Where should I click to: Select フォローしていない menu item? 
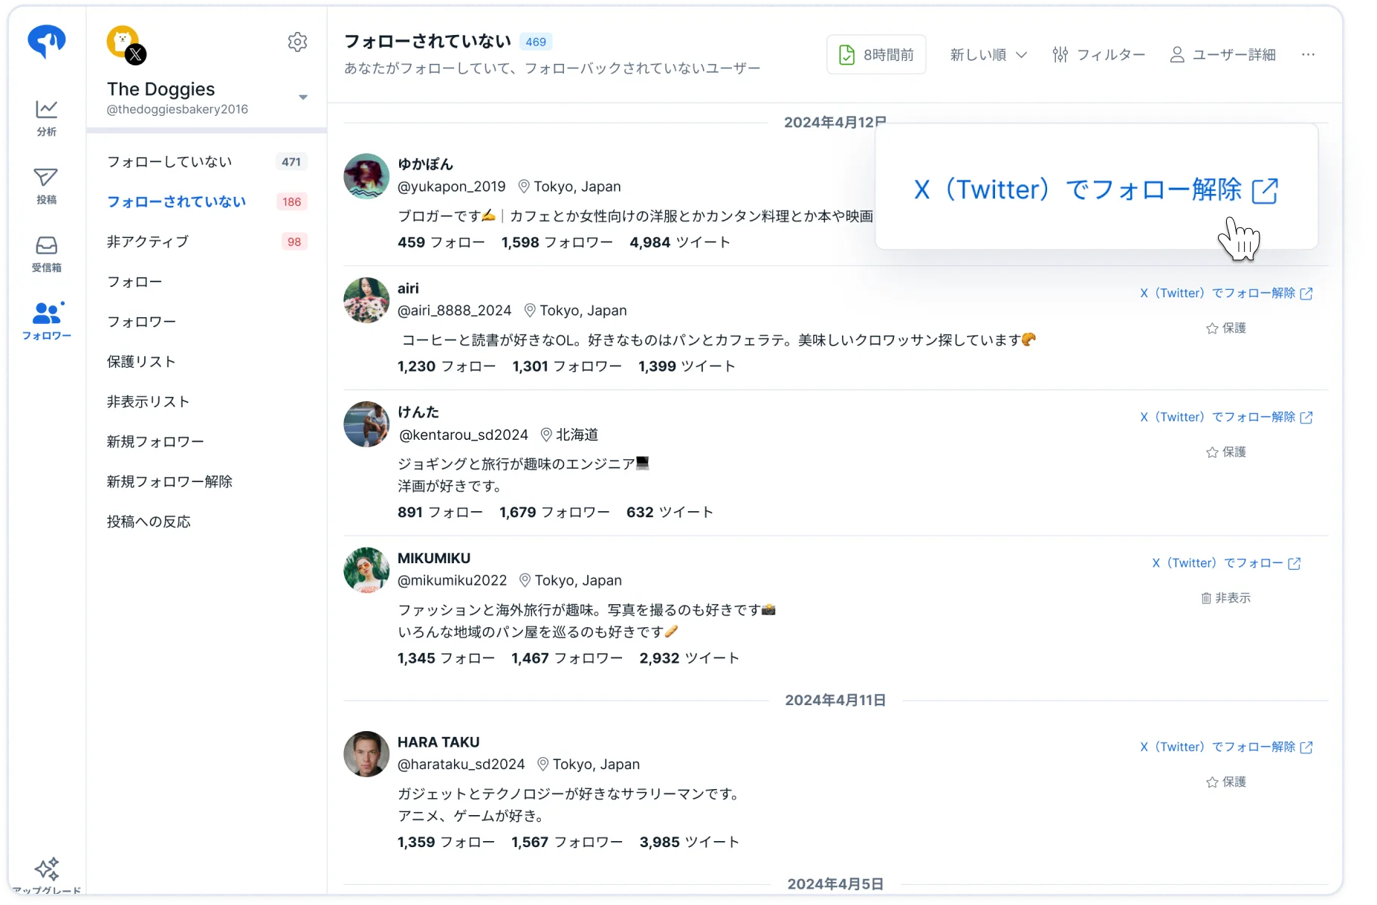(207, 161)
